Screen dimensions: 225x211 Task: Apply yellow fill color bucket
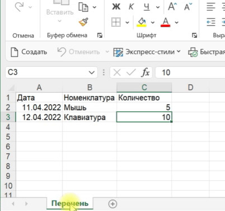pos(142,22)
